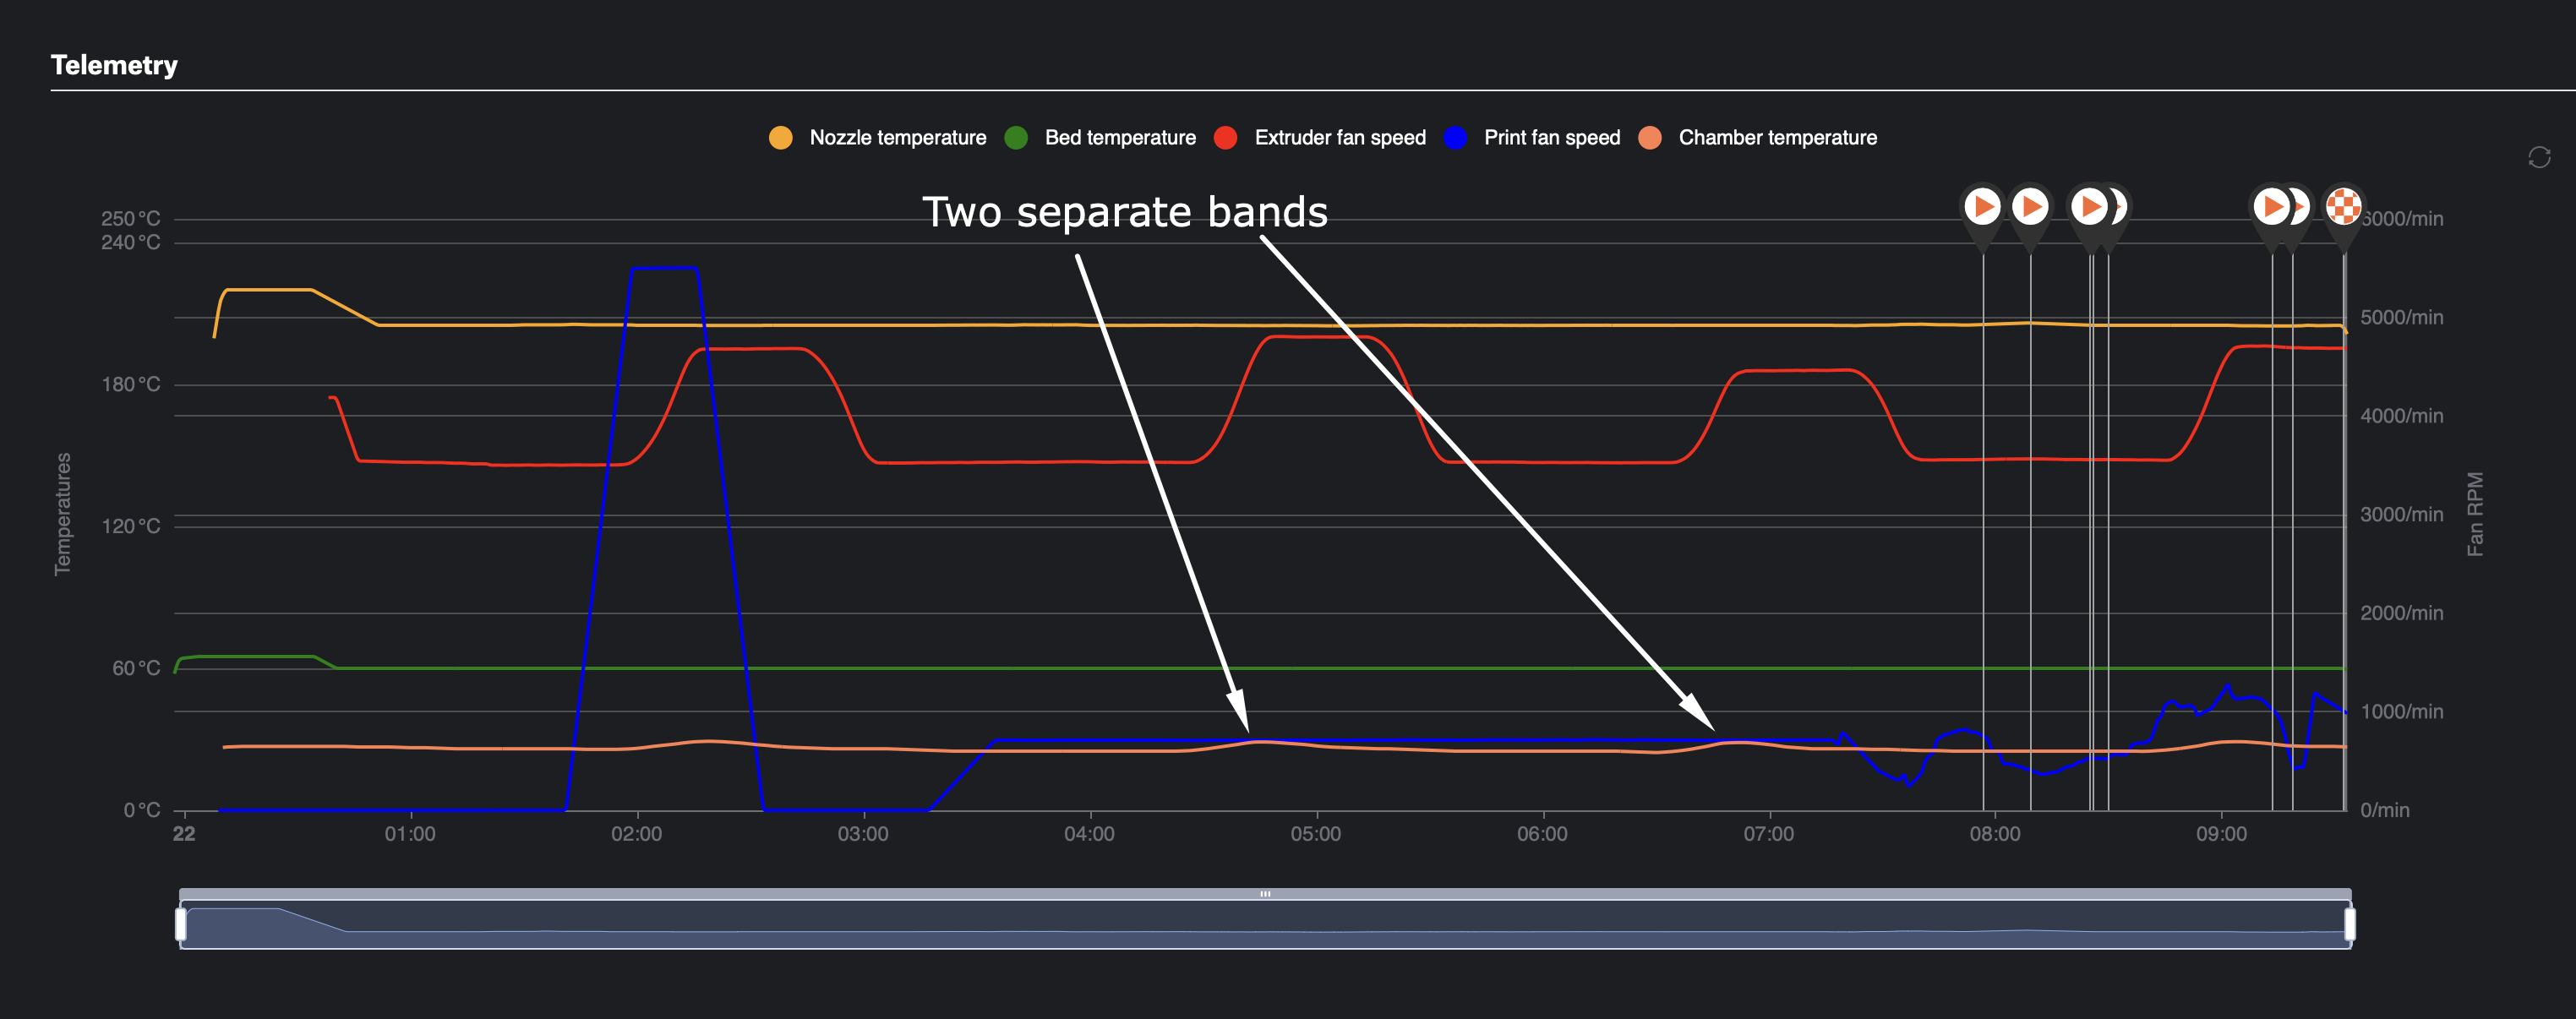Toggle the Nozzle temperature legend dot
Screen dimensions: 2576x1019
pyautogui.click(x=781, y=138)
